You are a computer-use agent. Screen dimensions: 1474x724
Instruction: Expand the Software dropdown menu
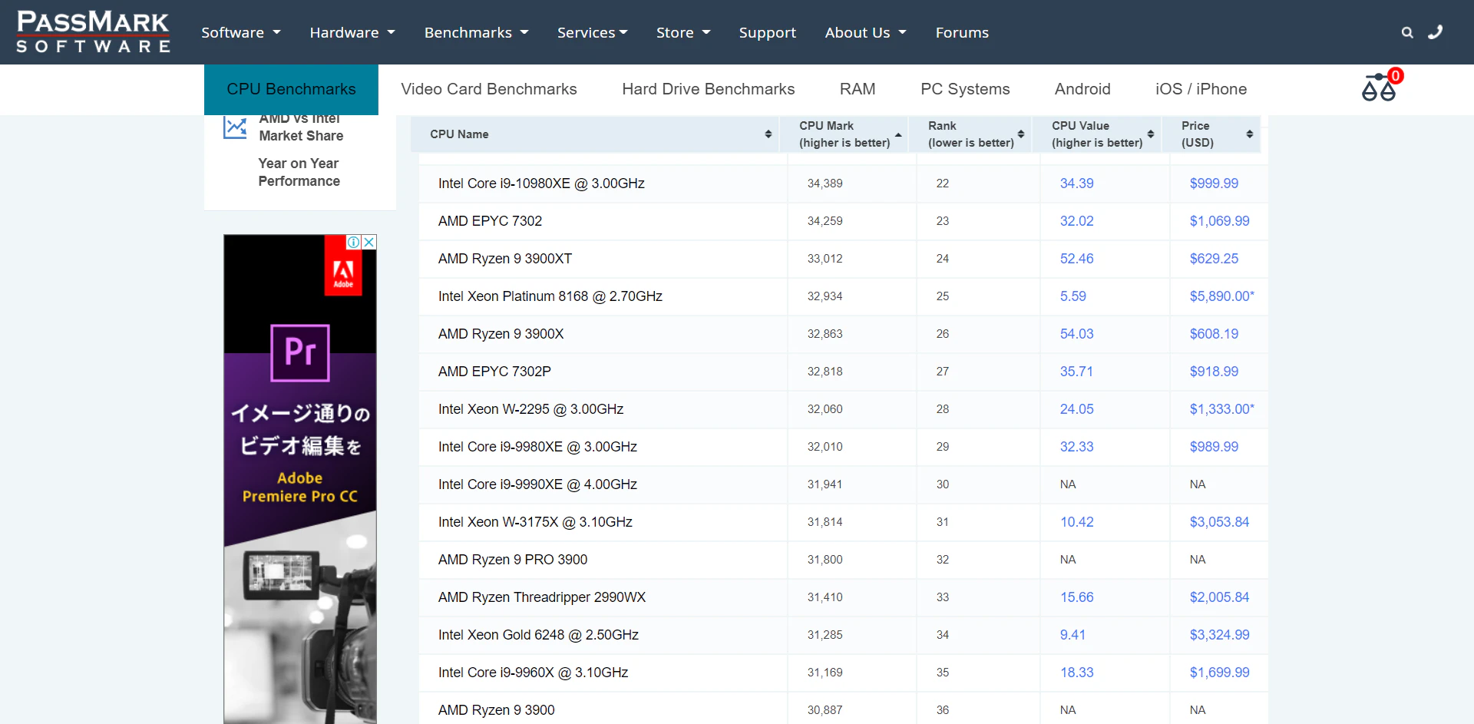[x=241, y=32]
